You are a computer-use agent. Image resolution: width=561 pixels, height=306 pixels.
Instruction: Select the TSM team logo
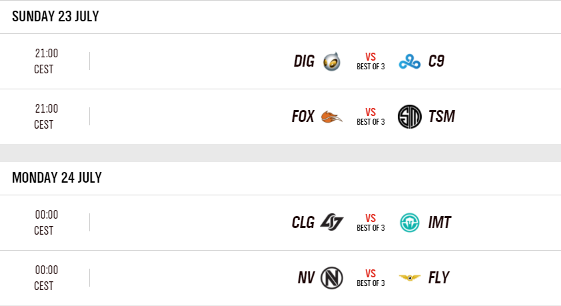click(x=409, y=117)
